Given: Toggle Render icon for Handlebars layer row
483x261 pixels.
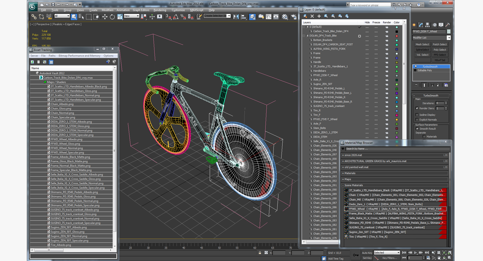Looking at the screenshot, I should click(387, 71).
